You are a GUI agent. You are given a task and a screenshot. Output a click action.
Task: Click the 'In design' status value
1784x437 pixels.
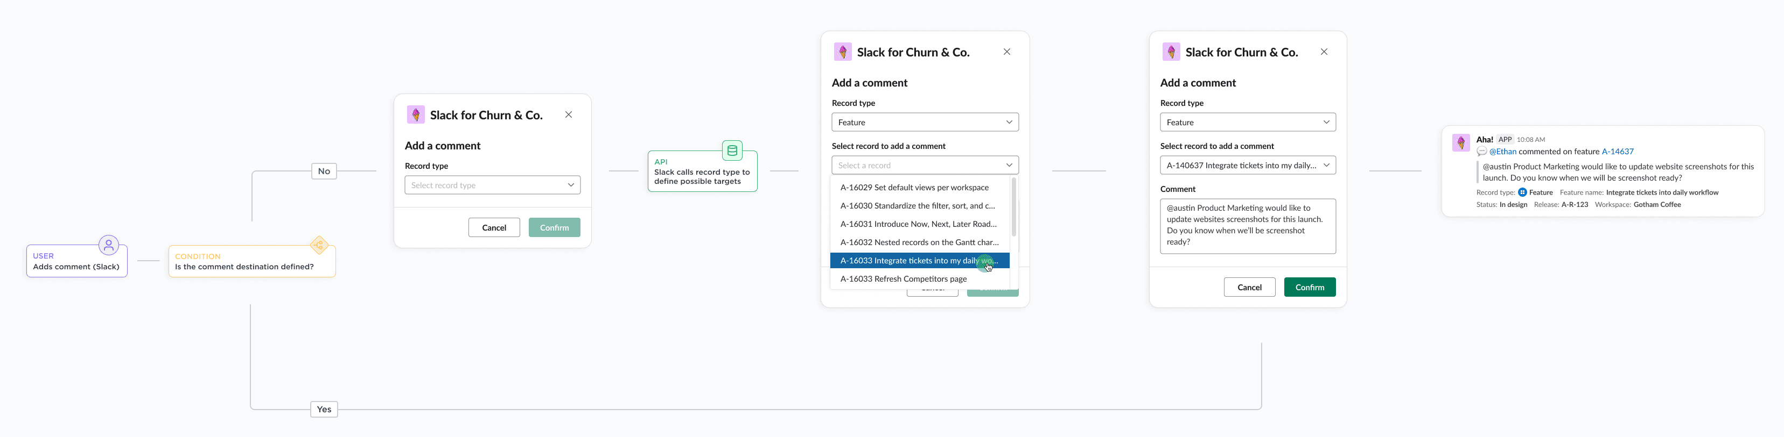click(x=1513, y=205)
